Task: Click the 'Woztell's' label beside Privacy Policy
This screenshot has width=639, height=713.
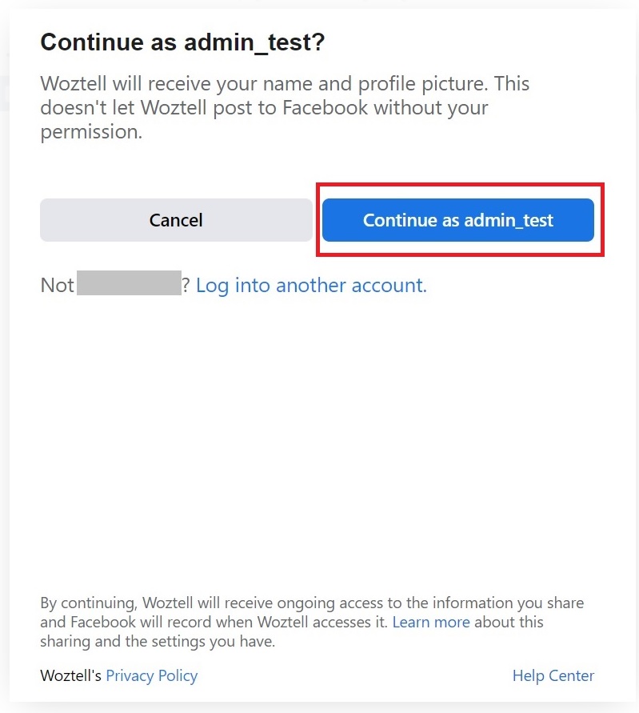Action: coord(70,676)
